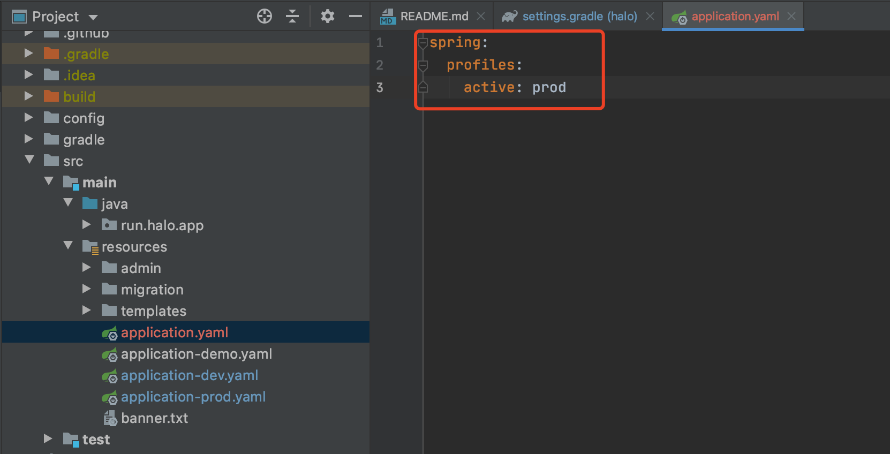Expand the admin folder

87,268
